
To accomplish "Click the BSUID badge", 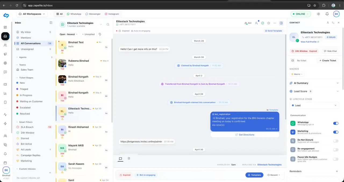I will click(331, 37).
